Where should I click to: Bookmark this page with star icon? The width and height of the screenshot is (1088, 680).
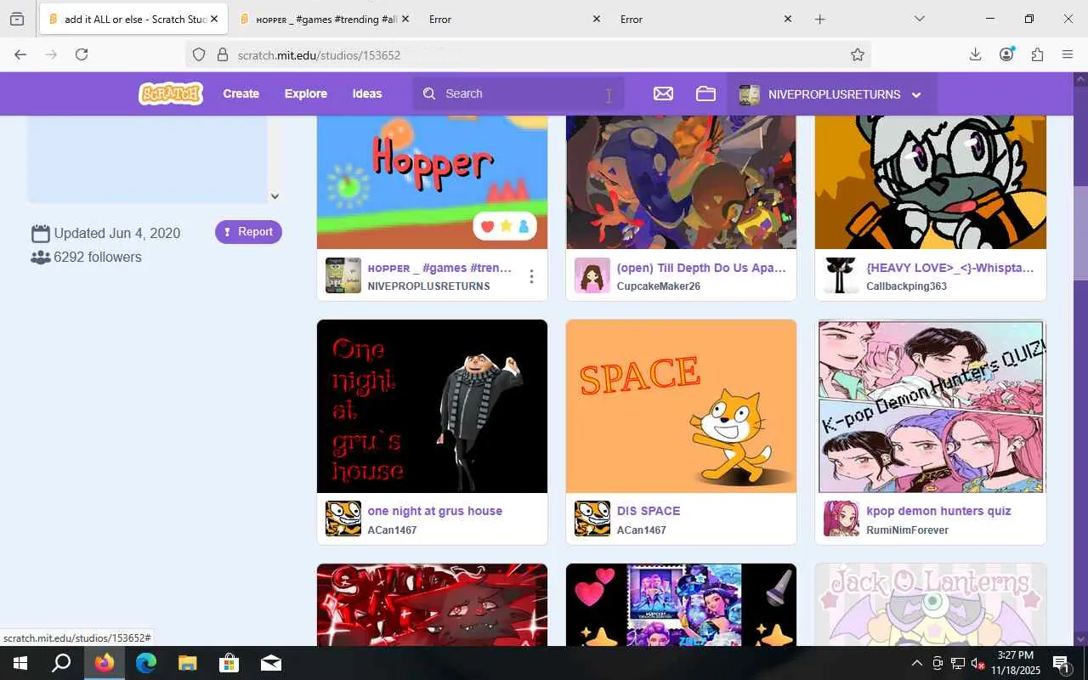coord(858,54)
